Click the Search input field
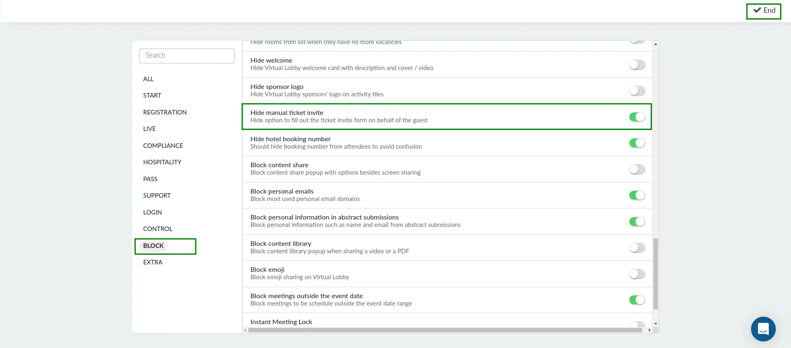791x348 pixels. point(187,56)
